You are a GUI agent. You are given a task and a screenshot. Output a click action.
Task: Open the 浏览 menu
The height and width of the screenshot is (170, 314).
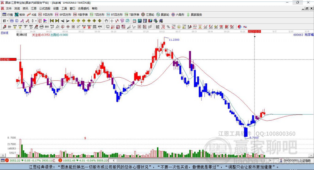(17, 8)
